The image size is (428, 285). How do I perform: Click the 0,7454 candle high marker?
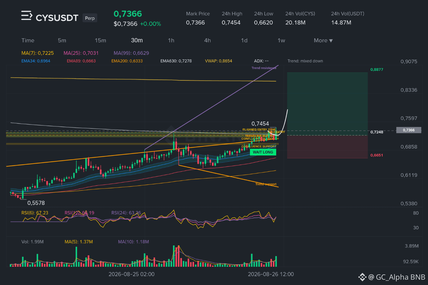260,124
